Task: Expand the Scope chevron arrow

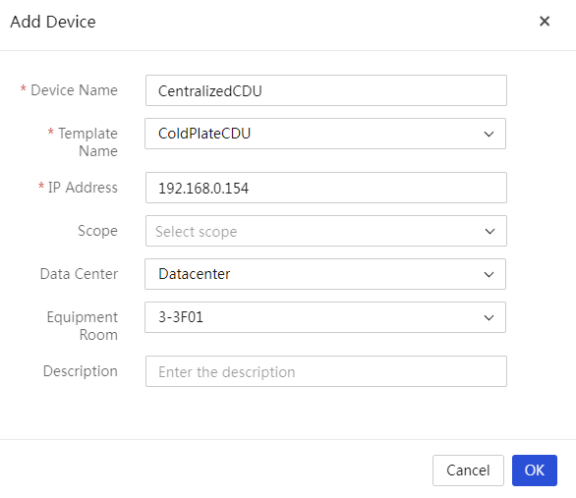Action: tap(490, 231)
